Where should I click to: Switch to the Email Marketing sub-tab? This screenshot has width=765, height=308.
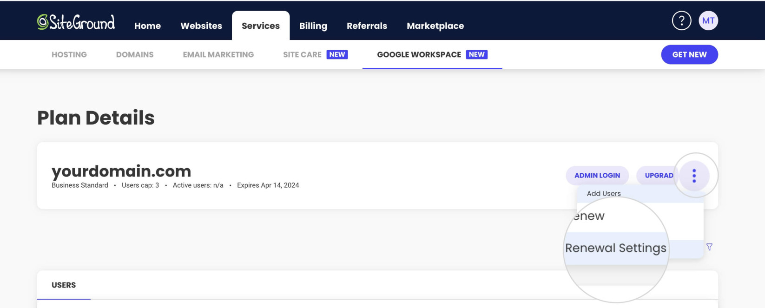click(218, 54)
